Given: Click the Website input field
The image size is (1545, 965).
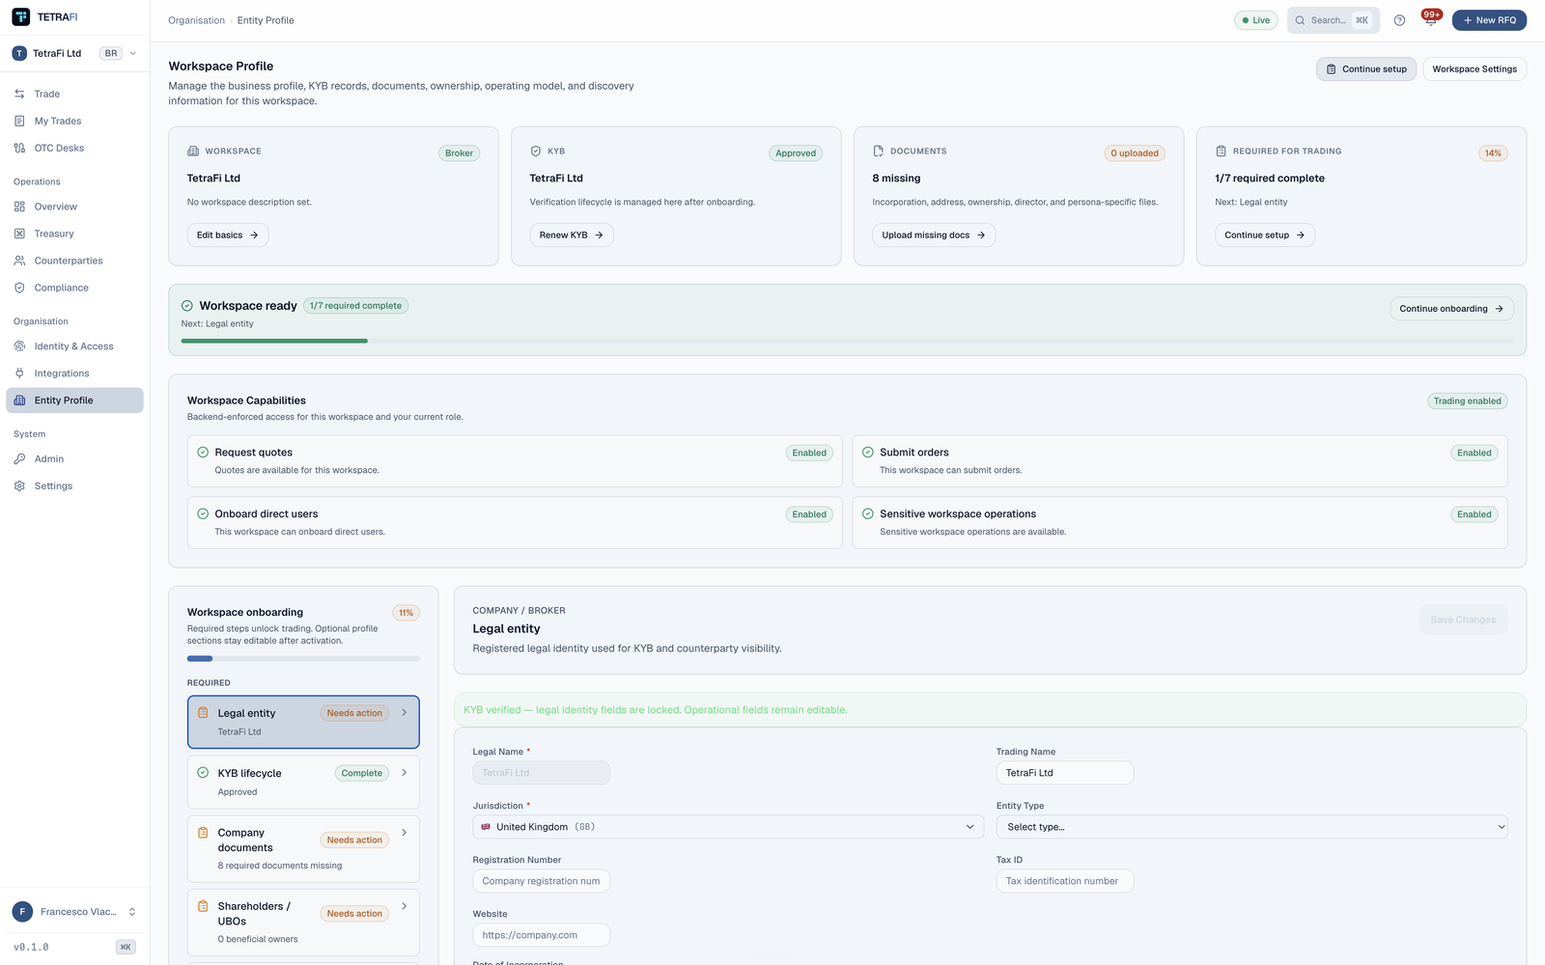Looking at the screenshot, I should [x=542, y=935].
